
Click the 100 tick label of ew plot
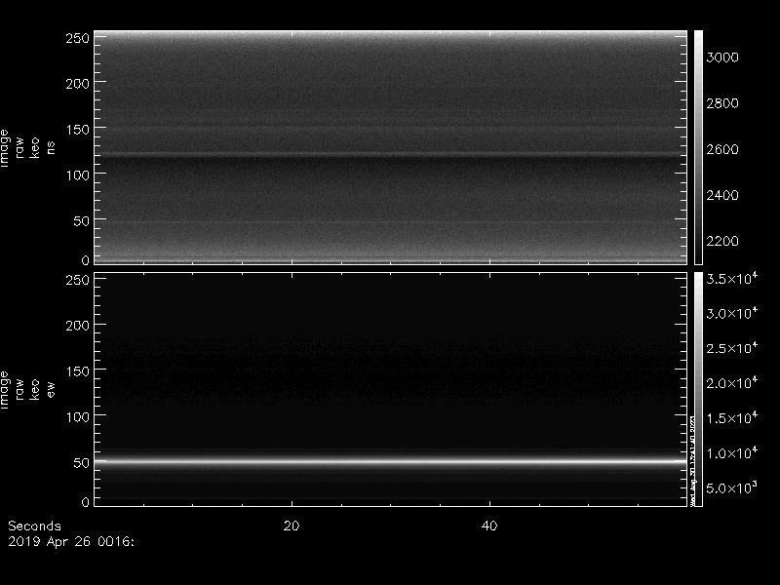point(78,417)
